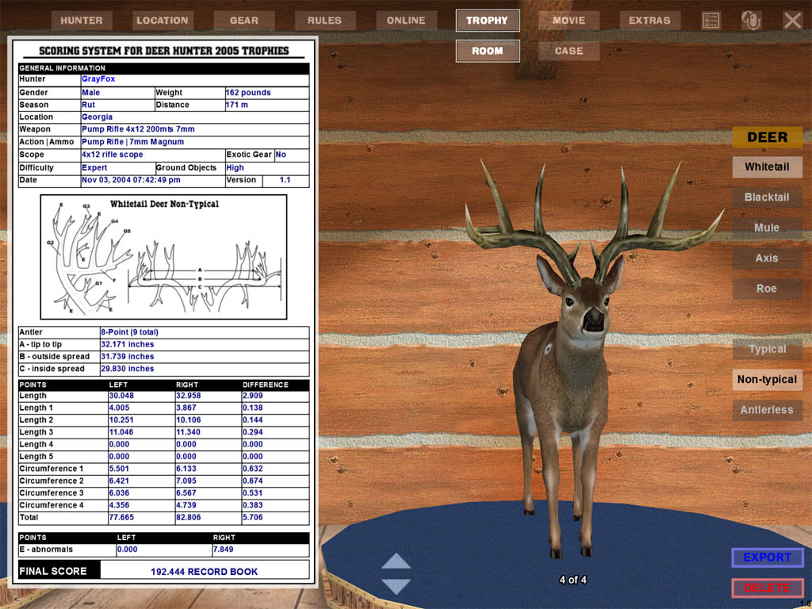This screenshot has height=609, width=812.
Task: Switch to the CASE sub-tab
Action: coord(569,51)
